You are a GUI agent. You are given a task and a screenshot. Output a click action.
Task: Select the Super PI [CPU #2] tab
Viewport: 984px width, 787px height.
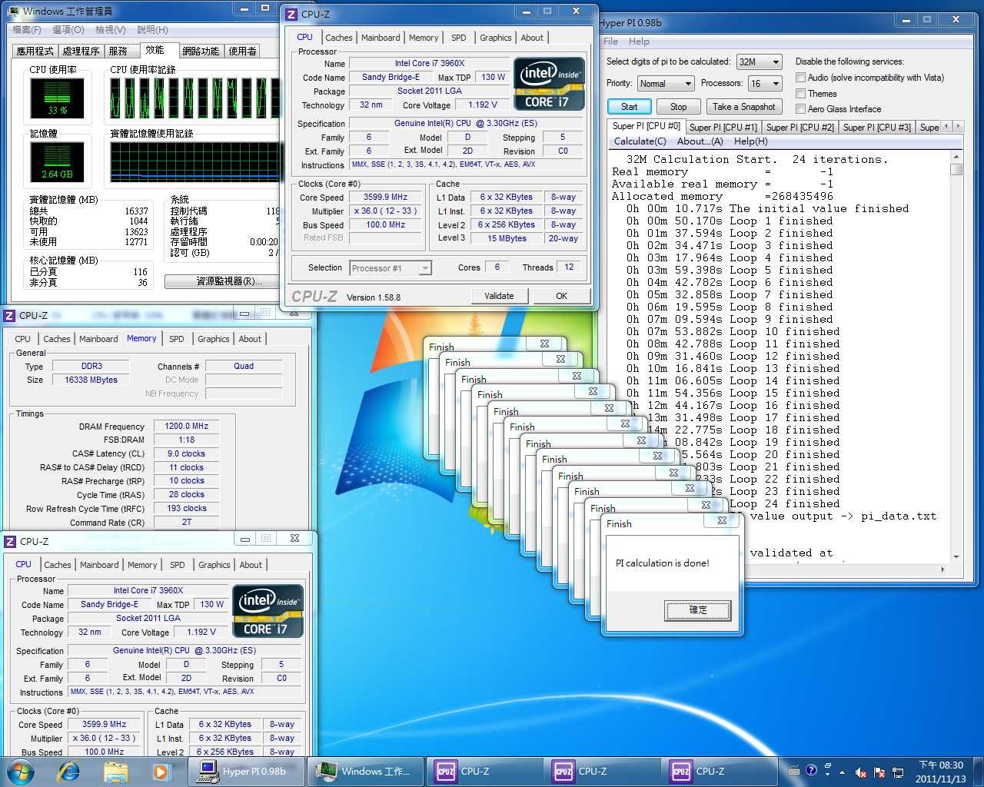tap(800, 128)
